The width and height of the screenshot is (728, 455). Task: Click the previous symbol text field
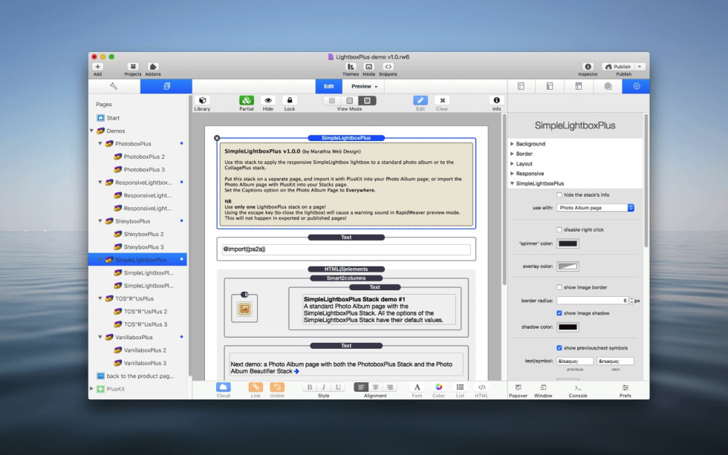(575, 361)
